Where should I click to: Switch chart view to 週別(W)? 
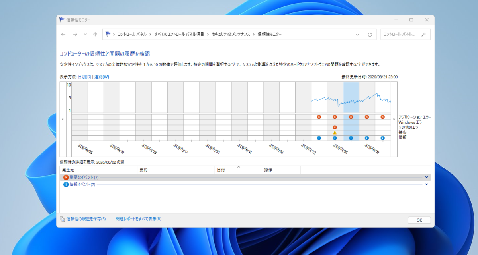(x=102, y=77)
